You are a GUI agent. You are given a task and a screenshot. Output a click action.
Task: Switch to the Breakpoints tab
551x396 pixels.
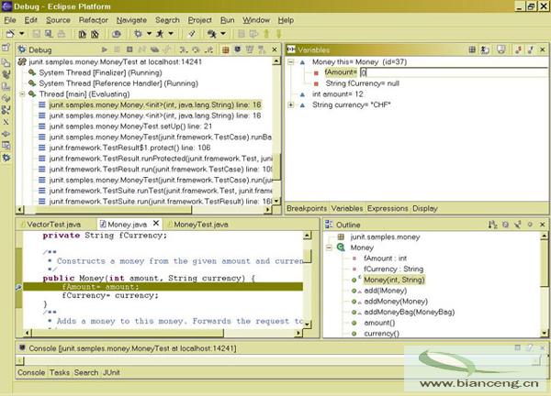pos(307,208)
